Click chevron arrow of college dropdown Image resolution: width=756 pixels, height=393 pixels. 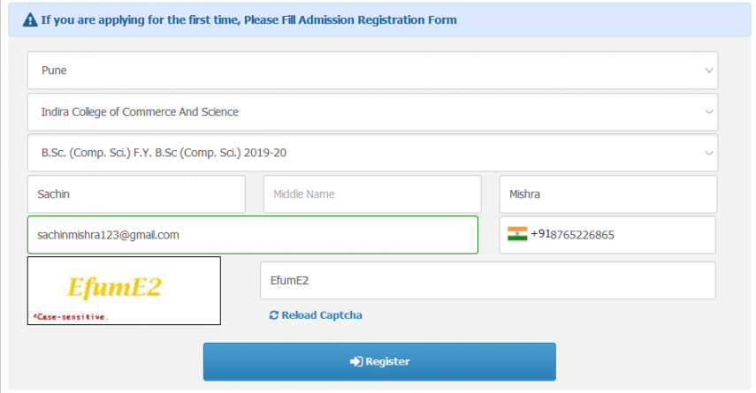(709, 112)
